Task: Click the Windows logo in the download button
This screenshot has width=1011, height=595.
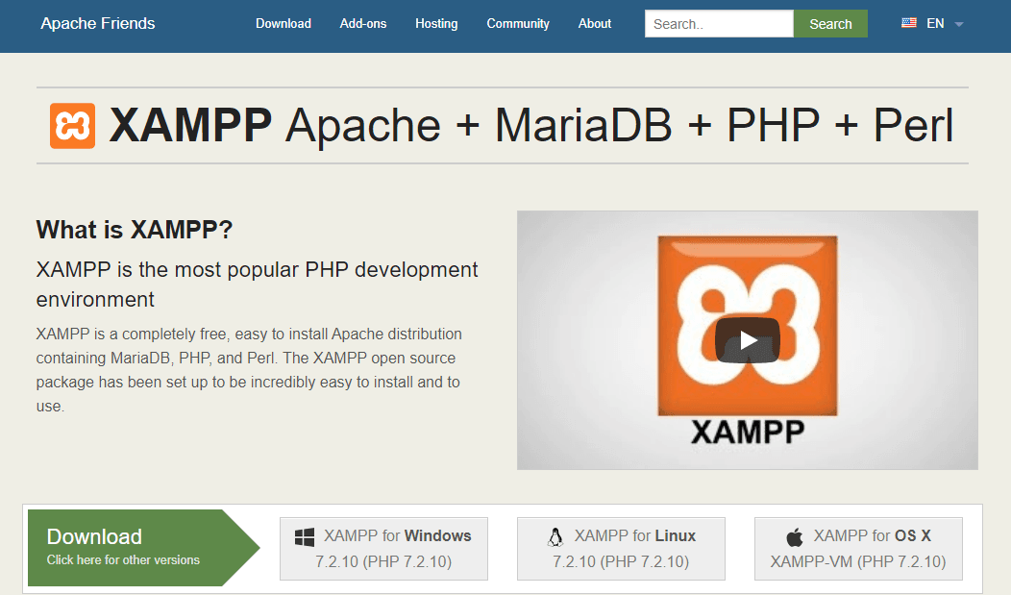Action: click(305, 537)
